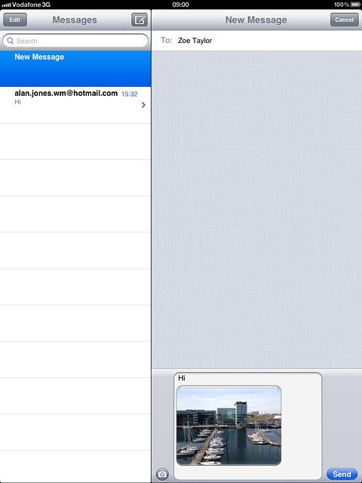Click the search magnifier icon
Screen dimensions: 362x483
pyautogui.click(x=10, y=41)
